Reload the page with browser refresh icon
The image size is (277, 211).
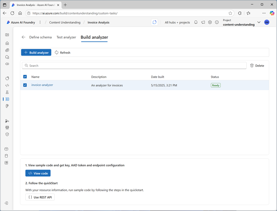tap(12, 13)
